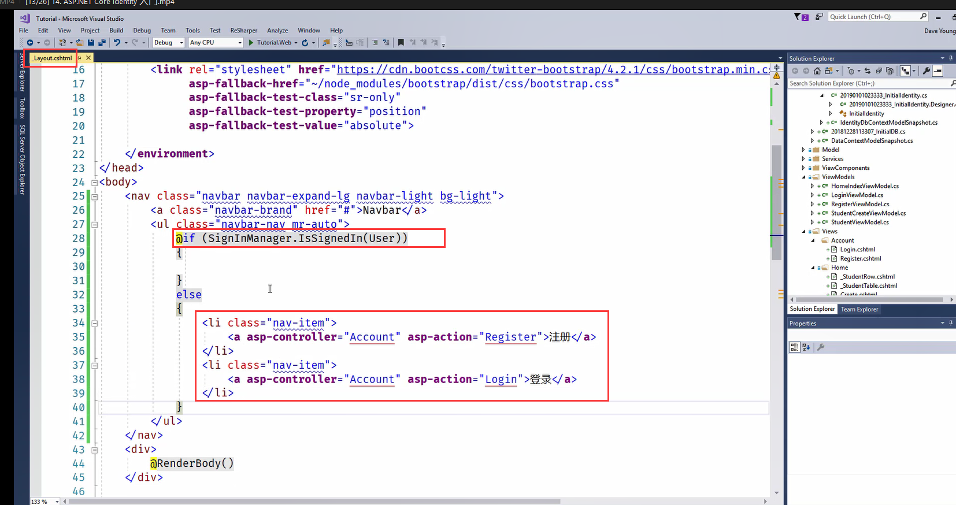Close the _Layout.cshtml tab
956x505 pixels.
[x=88, y=58]
